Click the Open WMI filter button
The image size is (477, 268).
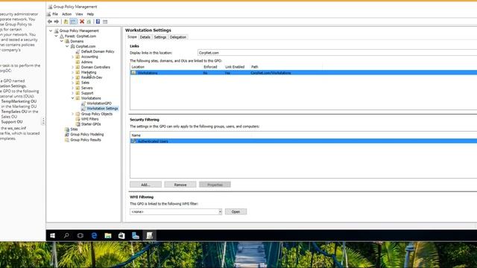[x=236, y=211]
